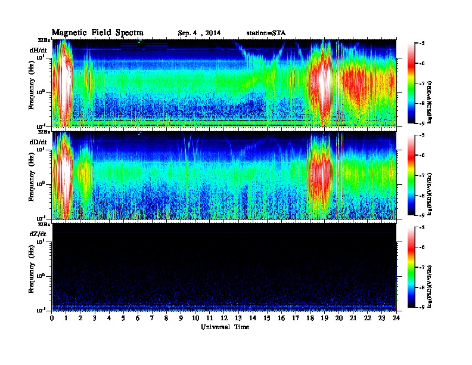Viewport: 472px width, 365px height.
Task: Click the 10^-1 frequency tick of the dH/dt panel
Action: pos(41,126)
